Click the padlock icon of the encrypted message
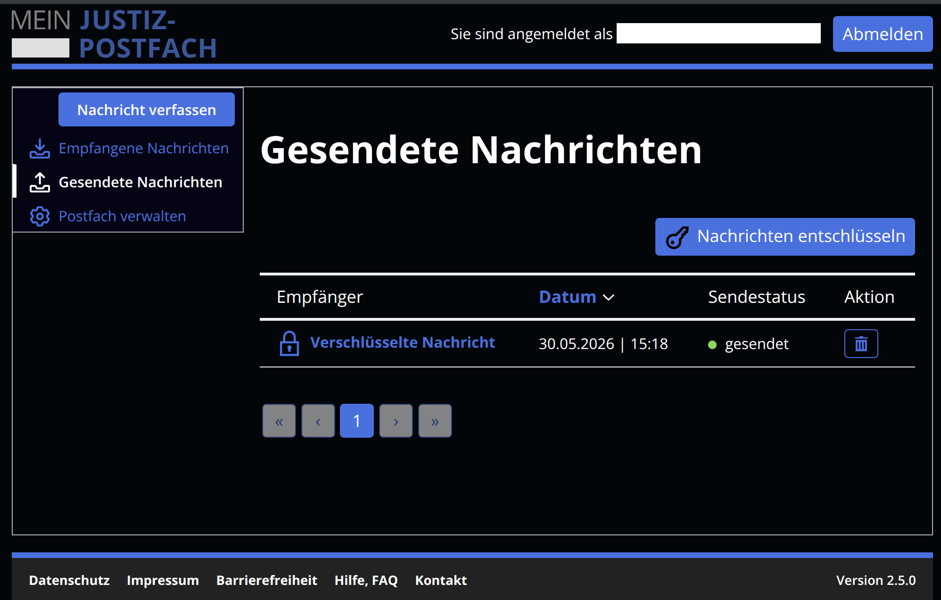941x600 pixels. [x=289, y=343]
